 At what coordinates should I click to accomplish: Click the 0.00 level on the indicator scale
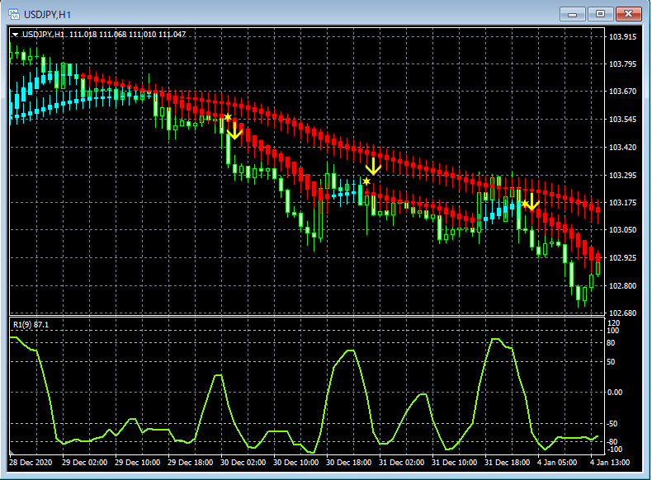click(x=615, y=393)
